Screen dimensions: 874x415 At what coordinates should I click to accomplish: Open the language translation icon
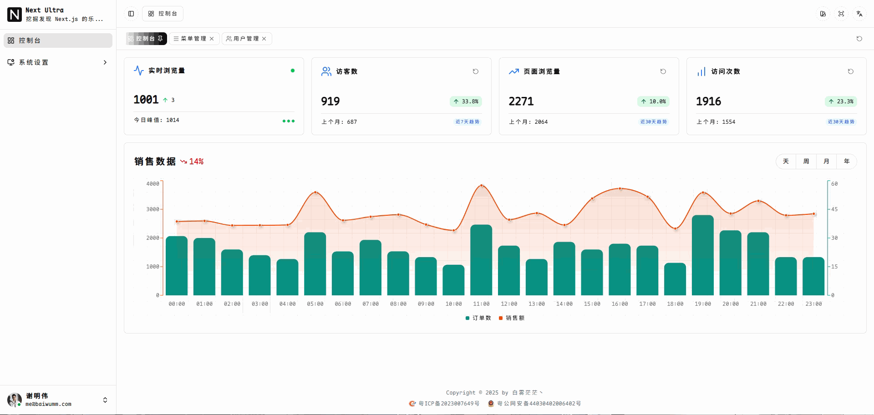coord(859,14)
